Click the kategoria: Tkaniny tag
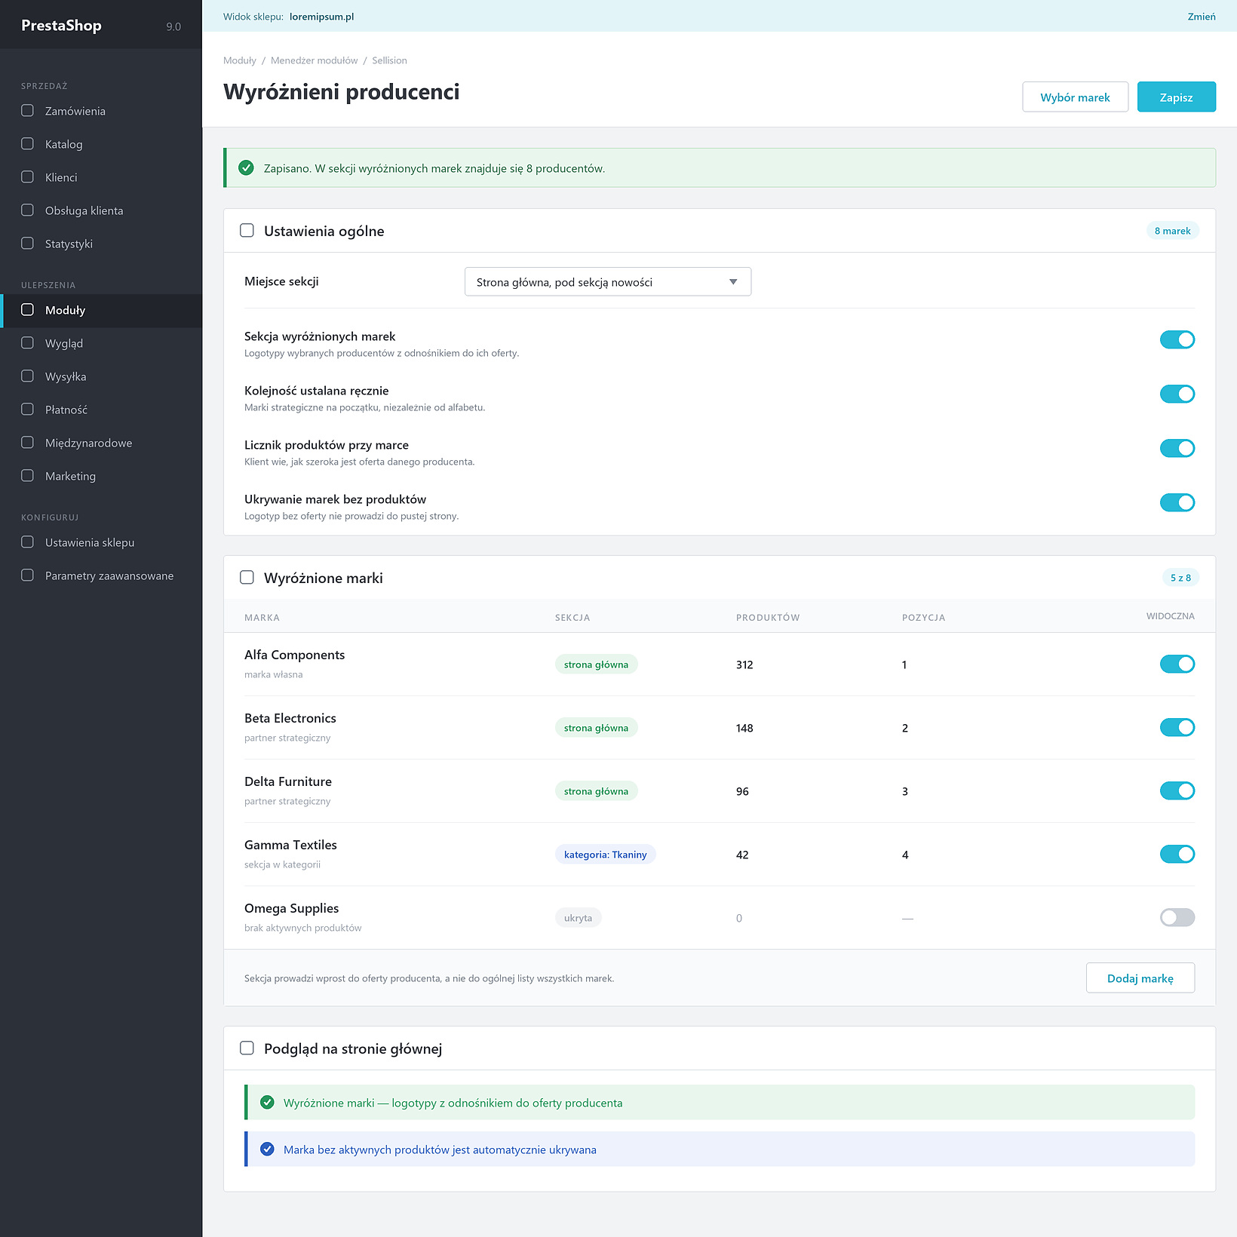Viewport: 1237px width, 1237px height. tap(606, 855)
